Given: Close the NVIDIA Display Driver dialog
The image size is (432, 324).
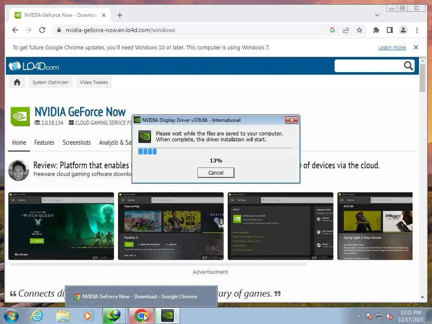Looking at the screenshot, I should [292, 120].
